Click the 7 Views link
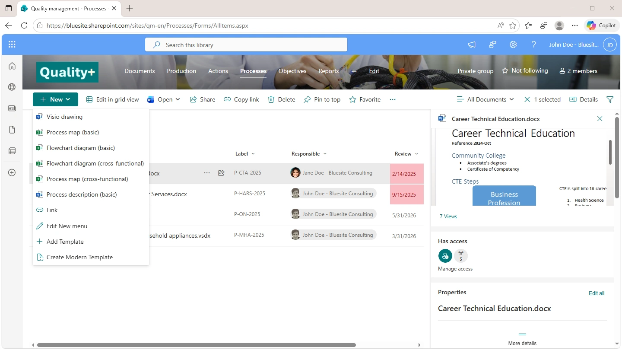The height and width of the screenshot is (350, 622). coord(448,216)
